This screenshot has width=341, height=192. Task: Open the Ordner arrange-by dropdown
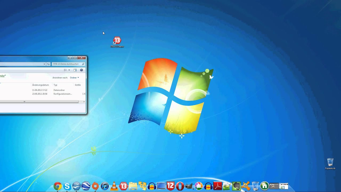tap(74, 78)
